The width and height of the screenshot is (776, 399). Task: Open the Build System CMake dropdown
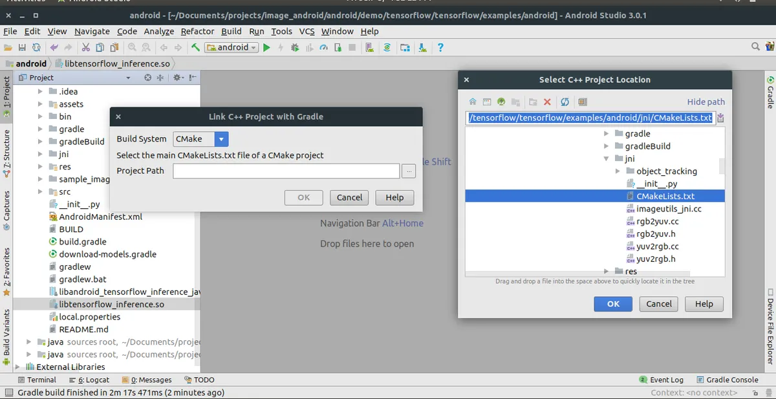221,139
